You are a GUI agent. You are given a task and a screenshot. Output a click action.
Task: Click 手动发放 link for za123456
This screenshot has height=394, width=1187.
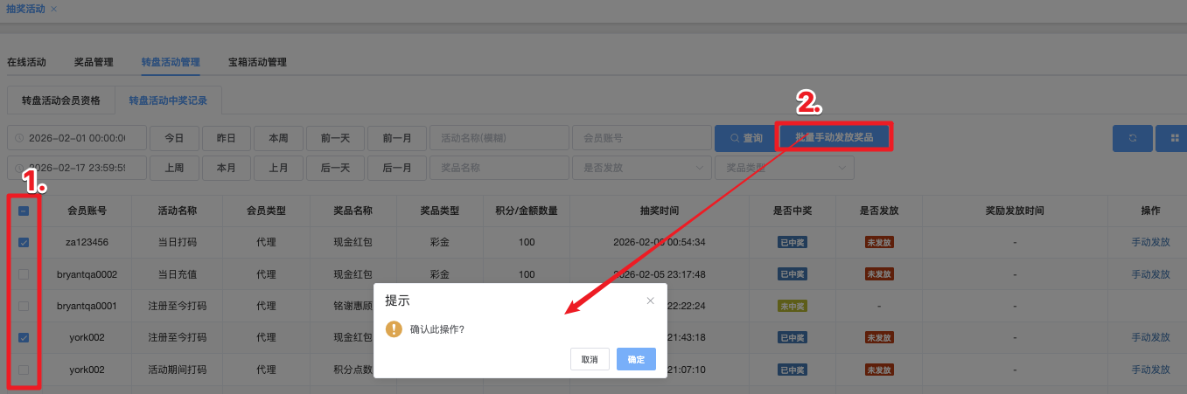coord(1150,242)
